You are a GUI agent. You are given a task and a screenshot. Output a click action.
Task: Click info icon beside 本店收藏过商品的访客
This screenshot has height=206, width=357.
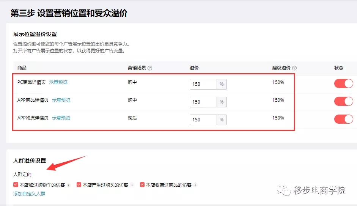tap(195, 185)
